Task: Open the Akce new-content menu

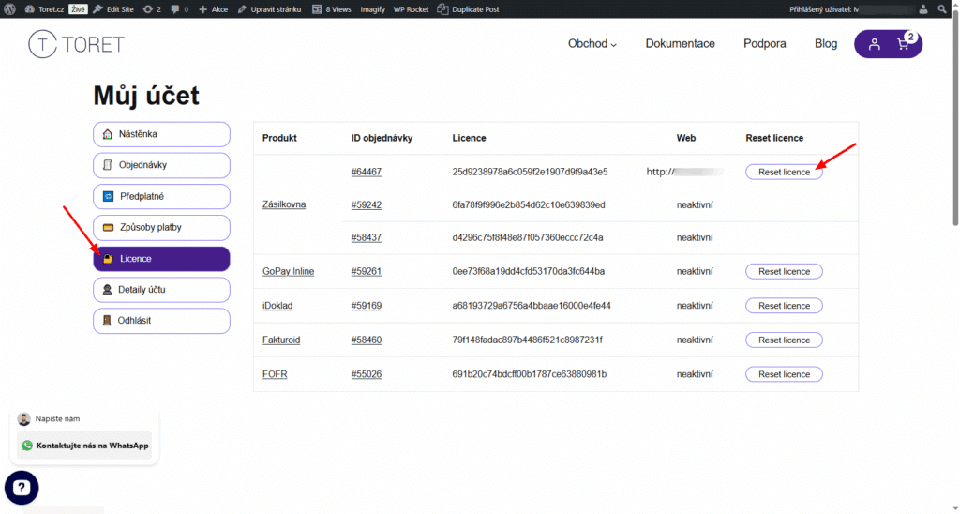Action: coord(213,9)
